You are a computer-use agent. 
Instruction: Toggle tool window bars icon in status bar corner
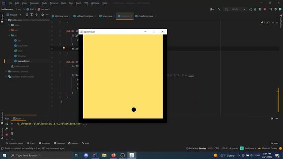(2, 148)
